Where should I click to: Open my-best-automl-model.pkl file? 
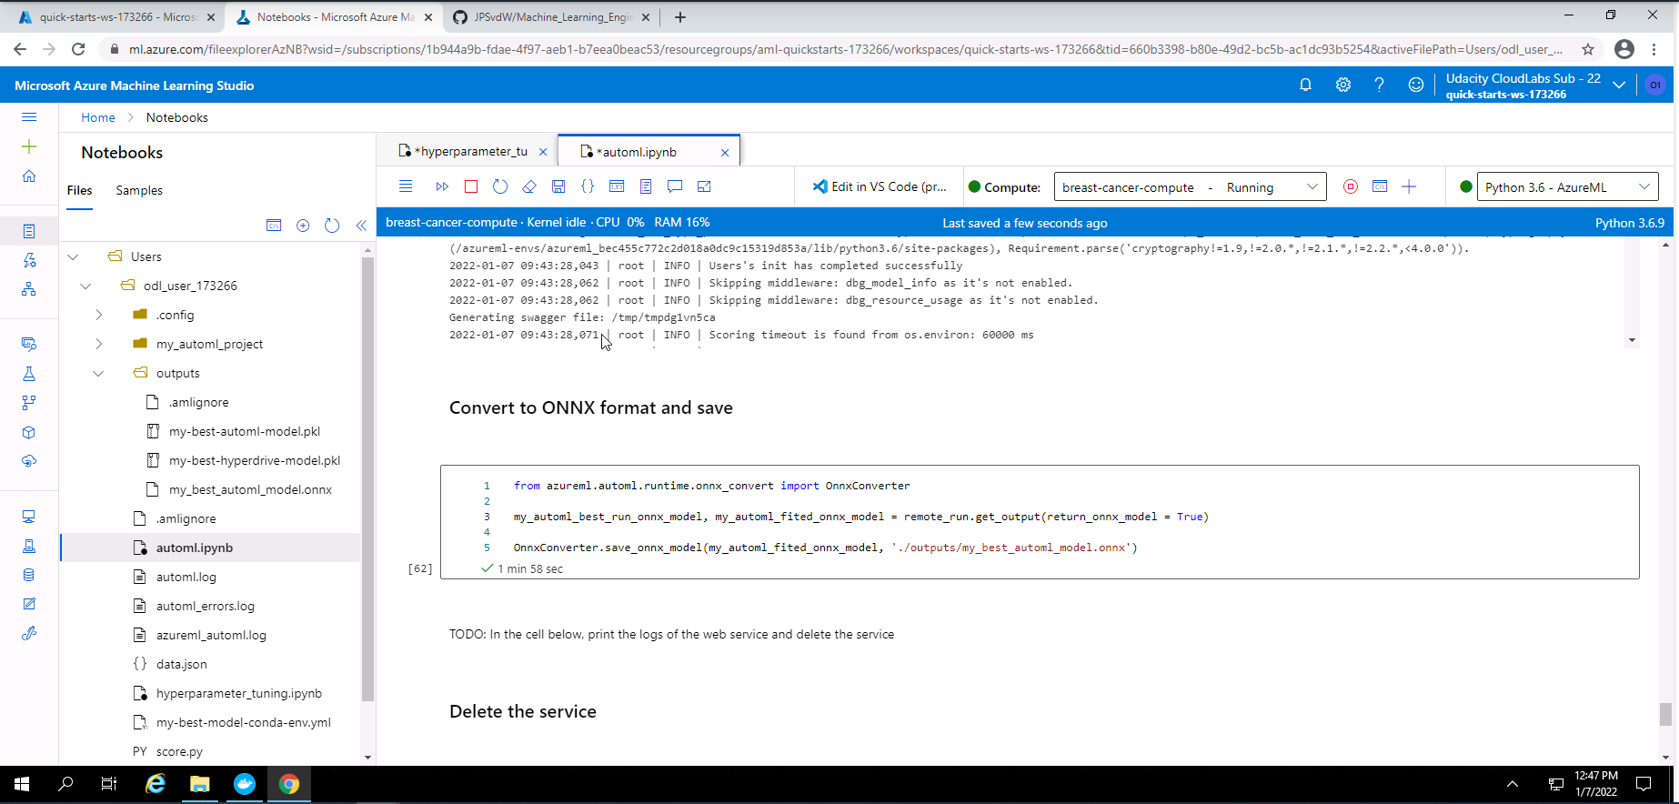pos(245,431)
